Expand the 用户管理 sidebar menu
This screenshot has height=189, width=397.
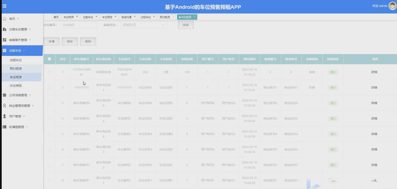(24, 116)
